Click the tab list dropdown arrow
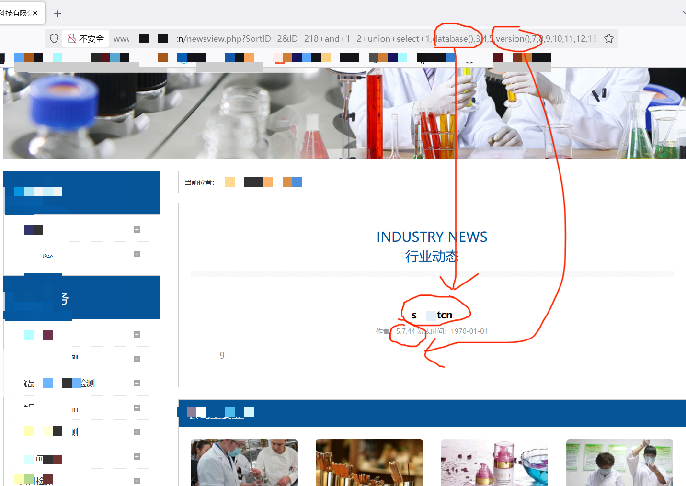686x486 pixels. tap(684, 13)
